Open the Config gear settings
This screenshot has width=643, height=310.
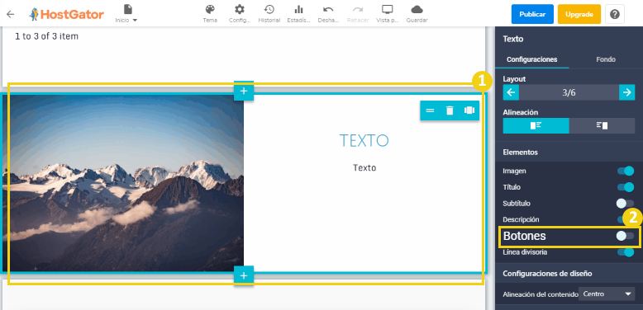coord(240,13)
